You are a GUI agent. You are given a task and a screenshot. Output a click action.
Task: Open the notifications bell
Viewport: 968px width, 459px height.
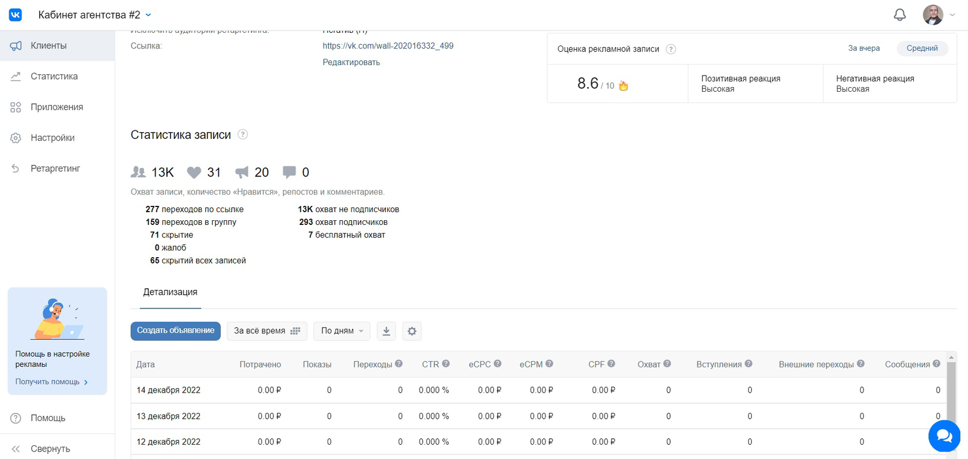899,15
